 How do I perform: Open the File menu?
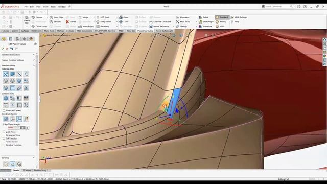26,7
